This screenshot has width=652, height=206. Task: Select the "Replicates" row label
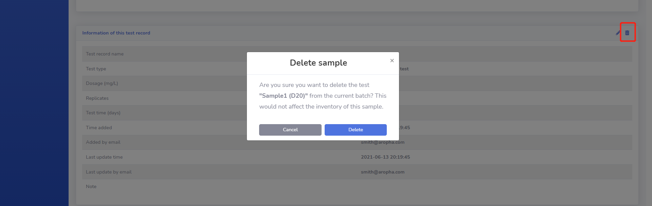coord(97,98)
